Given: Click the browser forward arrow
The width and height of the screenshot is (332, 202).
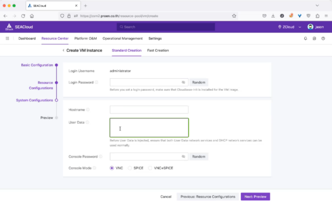Looking at the screenshot, I should click(x=15, y=16).
